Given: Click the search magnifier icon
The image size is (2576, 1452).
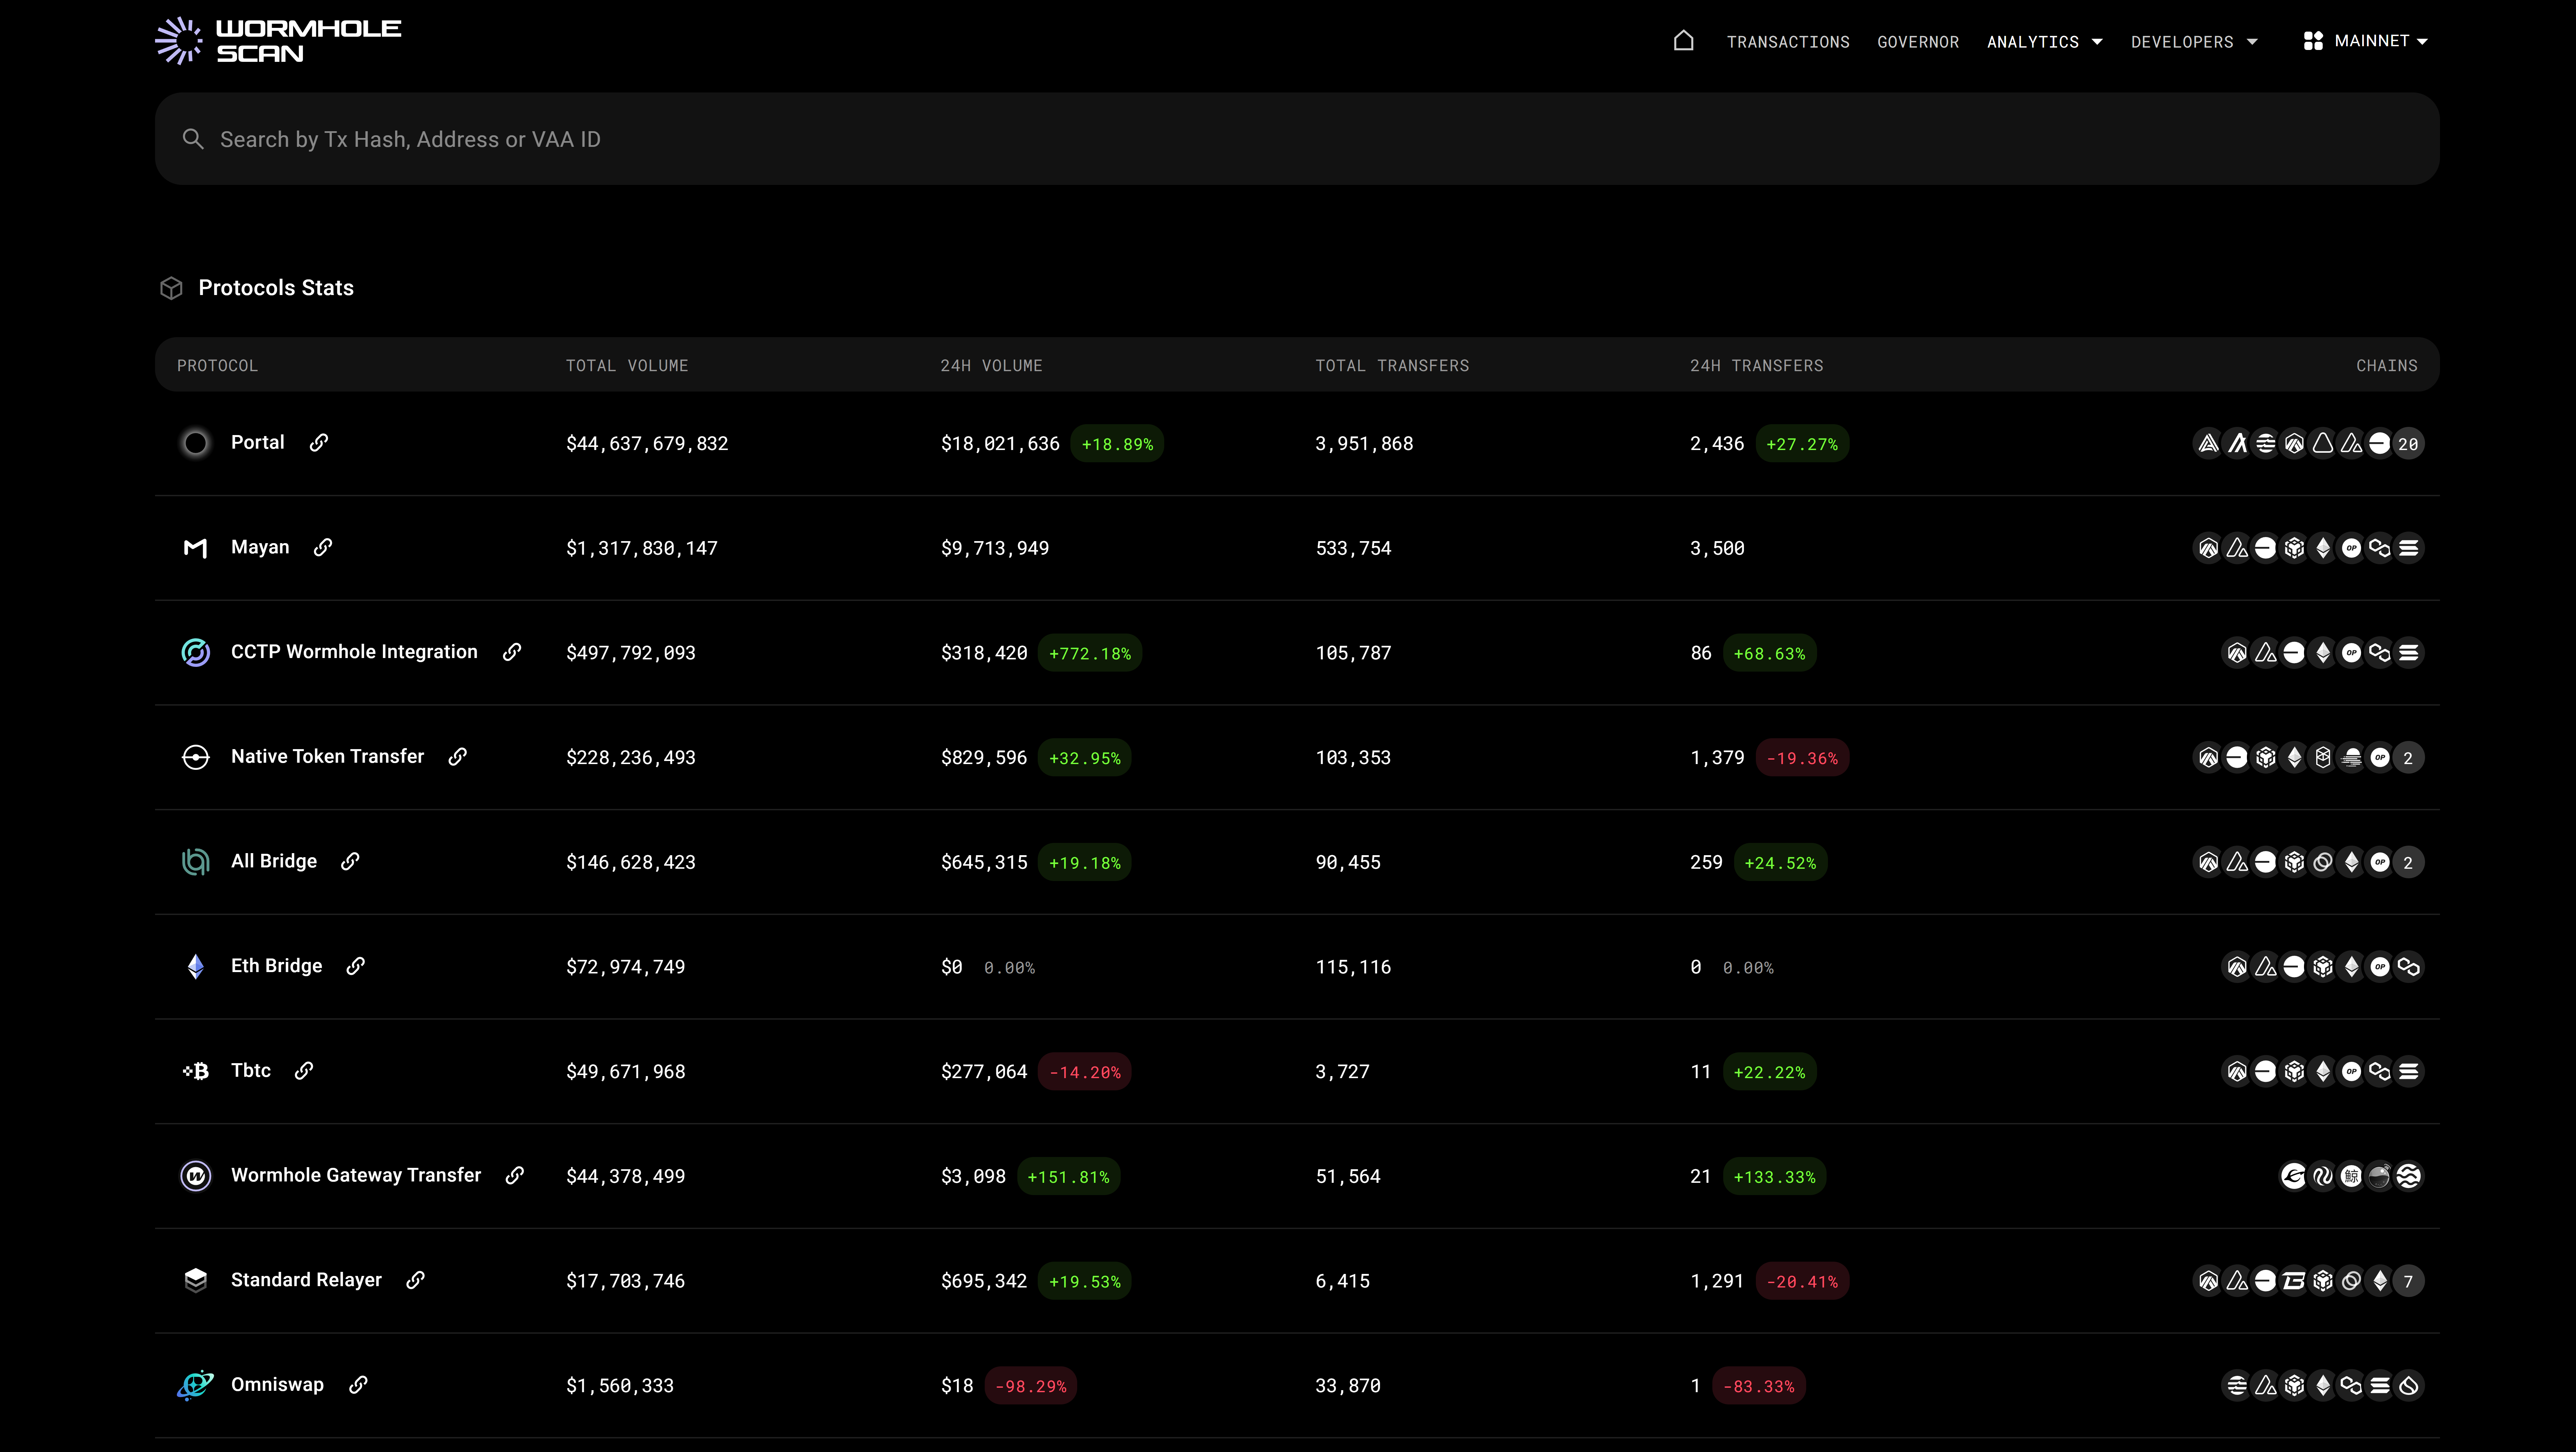Looking at the screenshot, I should click(193, 139).
